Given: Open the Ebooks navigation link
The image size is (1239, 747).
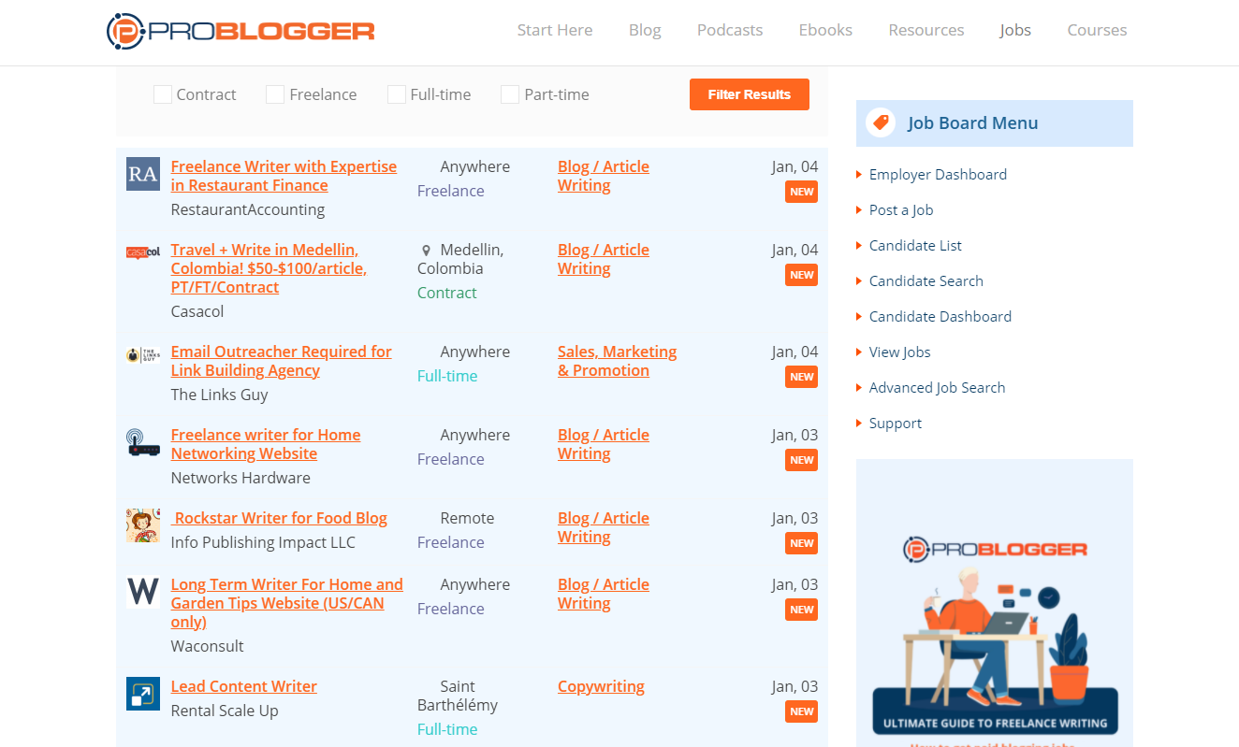Looking at the screenshot, I should click(x=825, y=30).
